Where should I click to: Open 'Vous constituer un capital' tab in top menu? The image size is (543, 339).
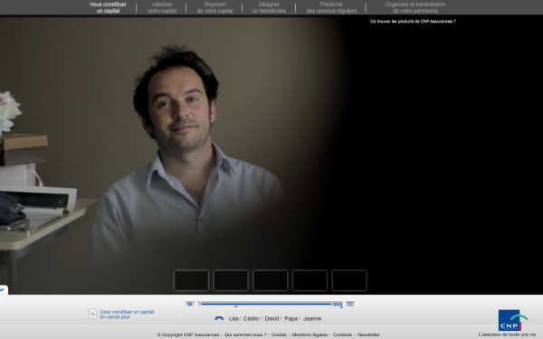coord(108,7)
